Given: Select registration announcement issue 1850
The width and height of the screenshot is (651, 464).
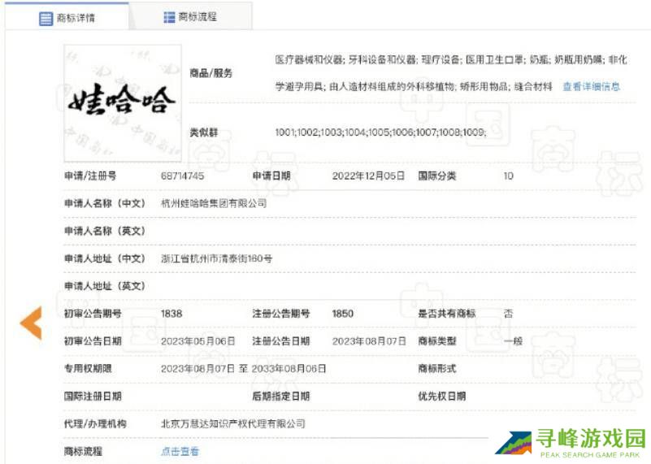Looking at the screenshot, I should 342,314.
